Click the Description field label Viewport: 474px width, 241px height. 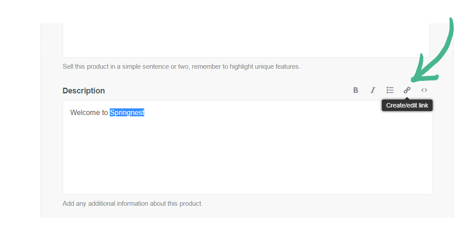coord(84,91)
